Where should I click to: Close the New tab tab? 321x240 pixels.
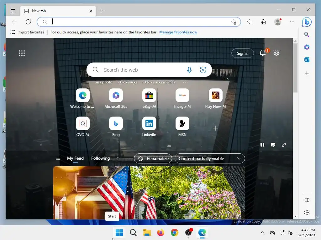91,11
